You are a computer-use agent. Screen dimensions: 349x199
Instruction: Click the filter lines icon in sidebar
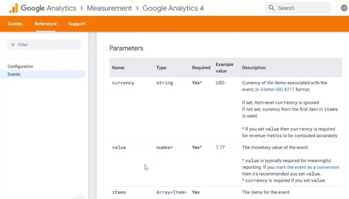[x=13, y=45]
